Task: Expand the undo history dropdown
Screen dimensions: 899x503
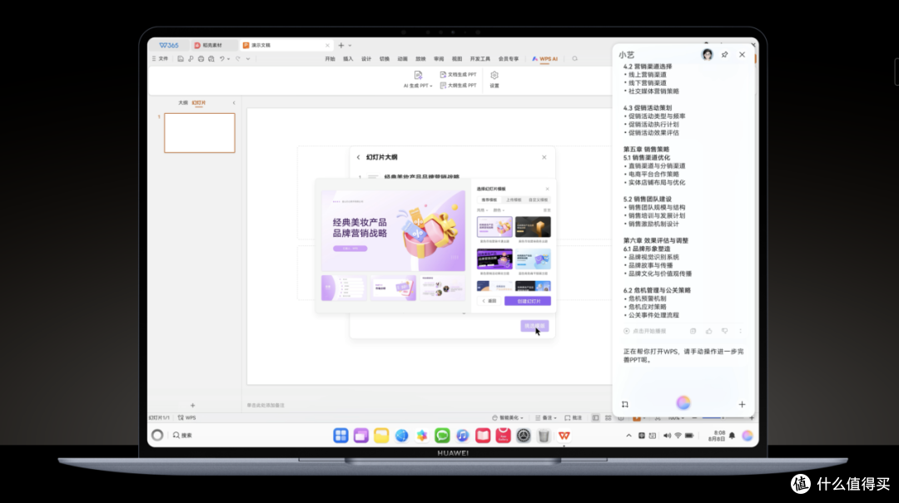Action: 228,59
